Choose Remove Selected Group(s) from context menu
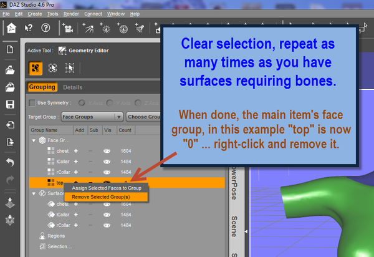This screenshot has height=257, width=374. pyautogui.click(x=106, y=197)
